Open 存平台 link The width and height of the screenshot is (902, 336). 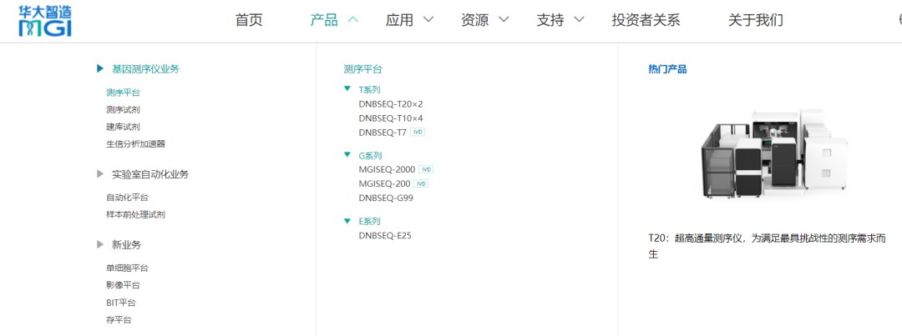[119, 320]
